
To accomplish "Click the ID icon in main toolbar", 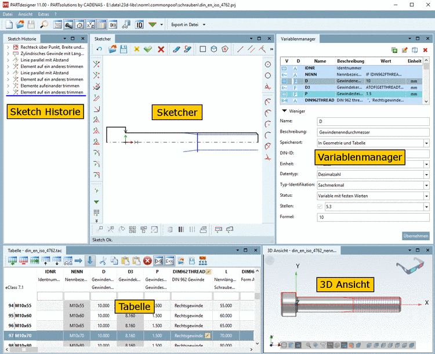I will (139, 25).
